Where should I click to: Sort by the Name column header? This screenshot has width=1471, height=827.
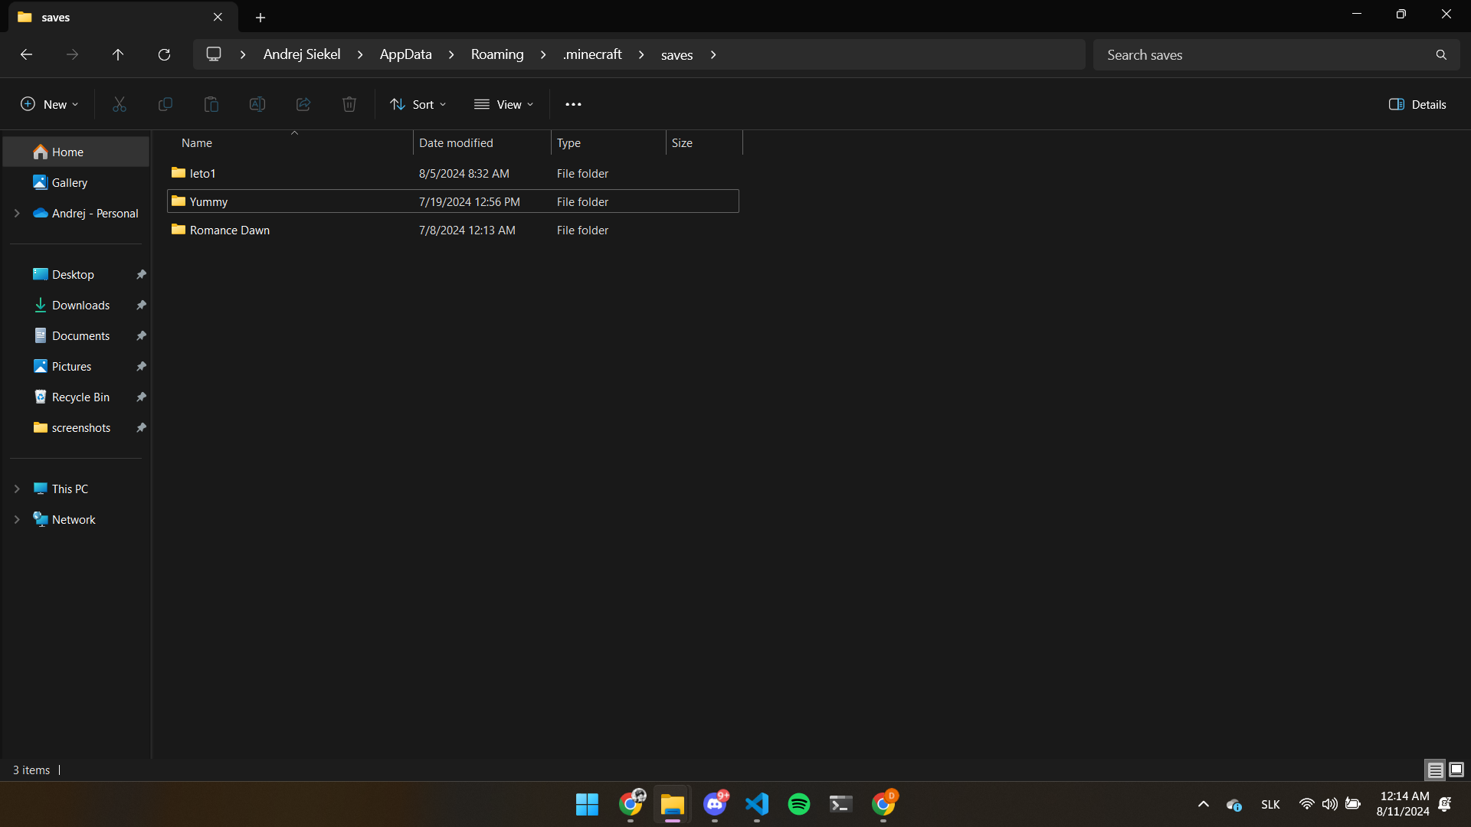[x=293, y=143]
